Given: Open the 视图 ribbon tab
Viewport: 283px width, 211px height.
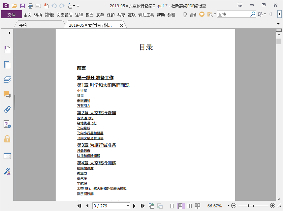Looking at the screenshot, I should pyautogui.click(x=89, y=15).
